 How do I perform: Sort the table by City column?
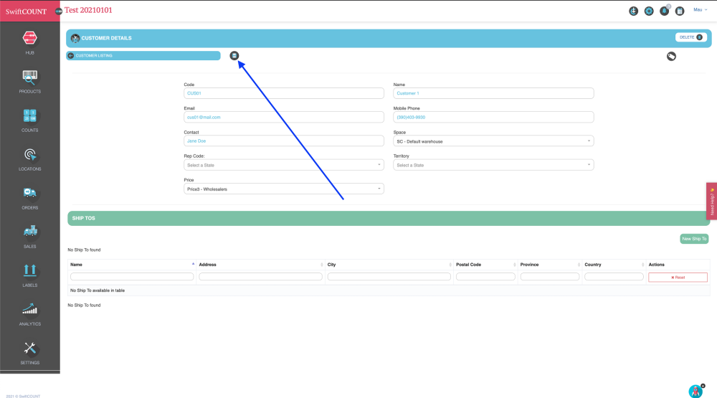pos(389,265)
